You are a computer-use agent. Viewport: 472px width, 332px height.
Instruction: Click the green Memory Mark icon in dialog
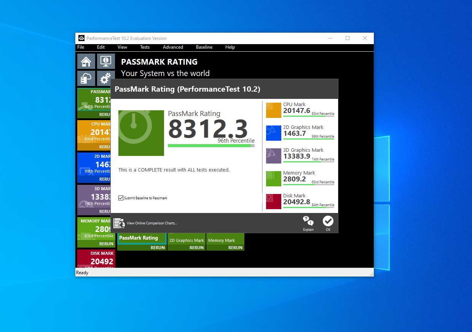tap(274, 179)
